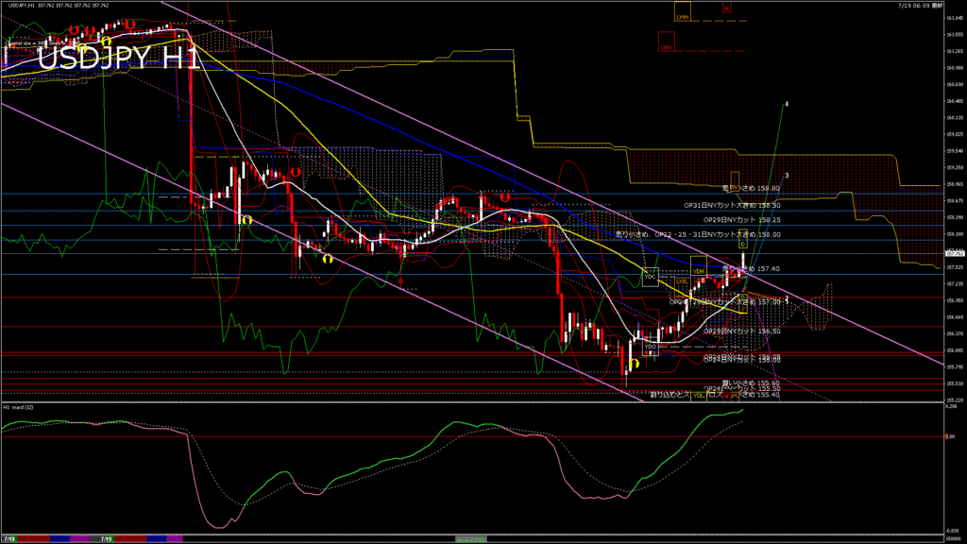The image size is (967, 544).
Task: Select the yellow LWH level box
Action: pyautogui.click(x=682, y=12)
